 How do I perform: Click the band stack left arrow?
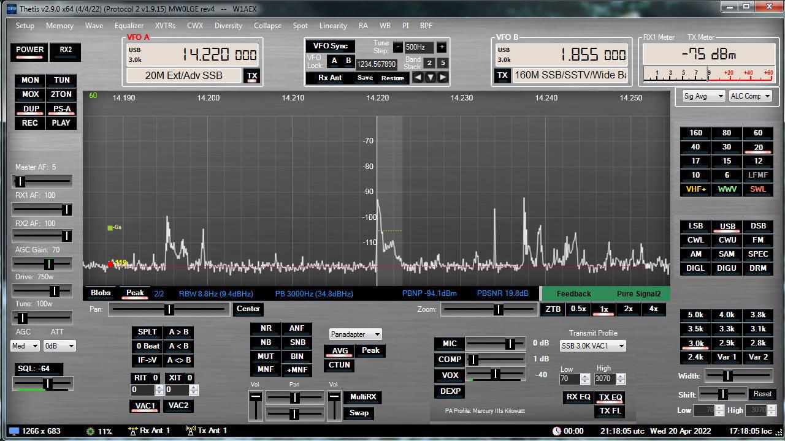(418, 77)
